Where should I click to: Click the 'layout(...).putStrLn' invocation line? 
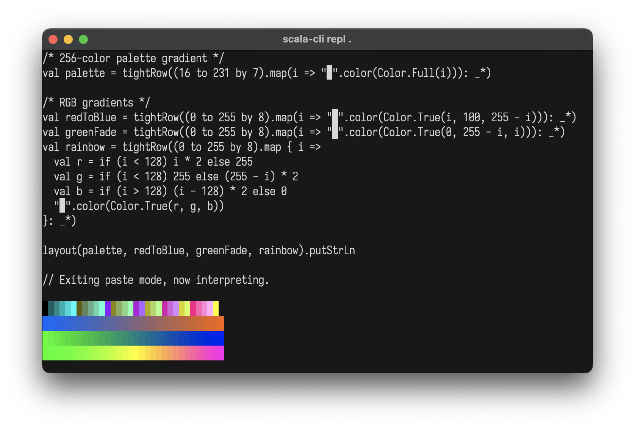click(199, 250)
